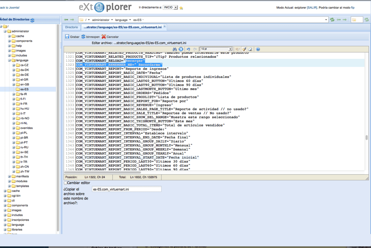Expand the fr-FR language folder
Image resolution: width=371 pixels, height=248 pixels.
coord(13,104)
